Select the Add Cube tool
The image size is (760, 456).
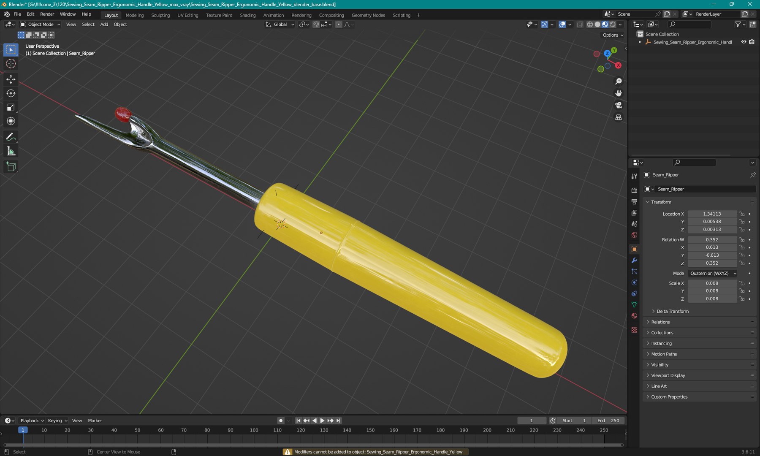[x=11, y=167]
